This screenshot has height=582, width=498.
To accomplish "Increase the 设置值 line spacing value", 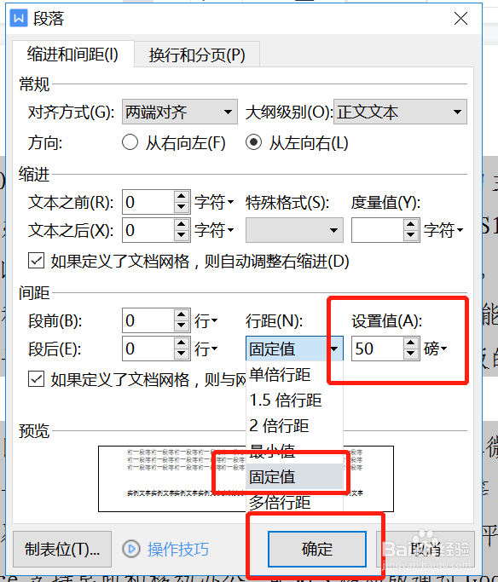I will 411,343.
